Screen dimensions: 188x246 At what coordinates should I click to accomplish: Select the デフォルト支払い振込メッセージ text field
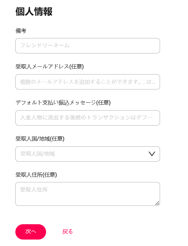(x=88, y=118)
